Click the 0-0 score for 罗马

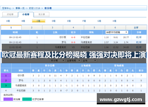[x=73, y=42]
